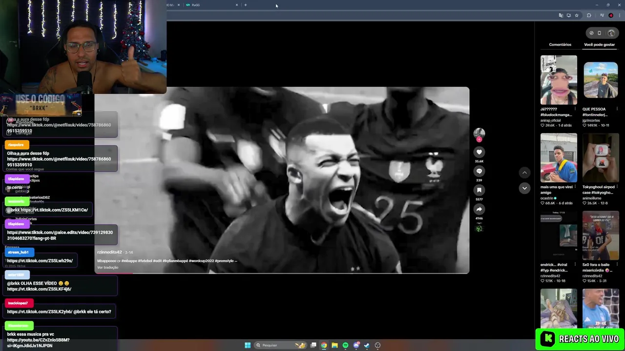Click the get-app phone icon

599,33
